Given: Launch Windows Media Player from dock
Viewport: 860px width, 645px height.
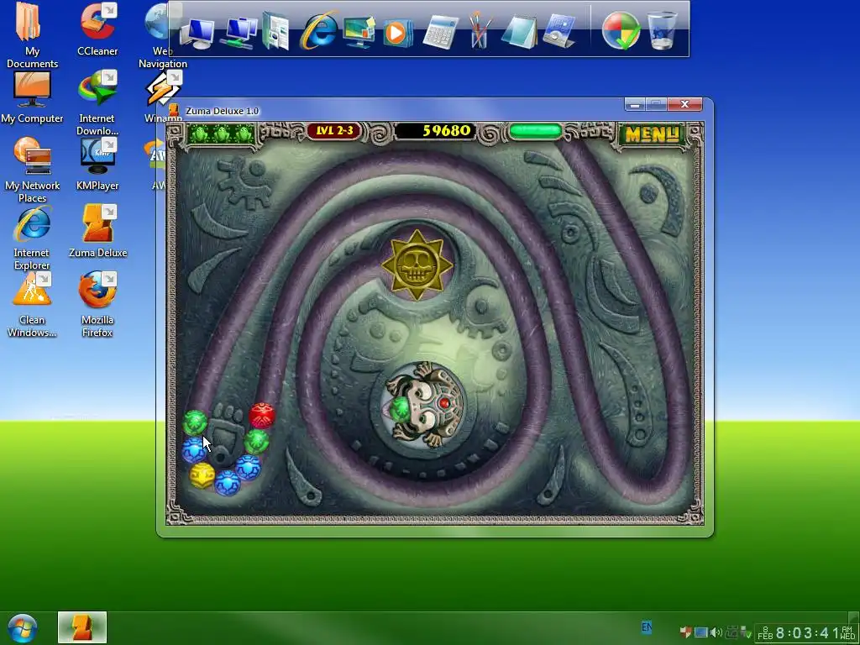Looking at the screenshot, I should pos(397,33).
